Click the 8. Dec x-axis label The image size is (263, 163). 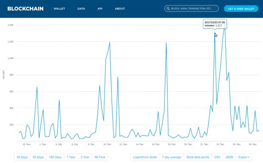click(x=91, y=144)
